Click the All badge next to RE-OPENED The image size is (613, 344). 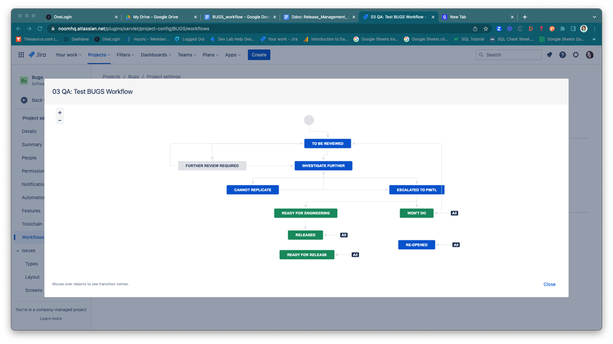(x=456, y=245)
